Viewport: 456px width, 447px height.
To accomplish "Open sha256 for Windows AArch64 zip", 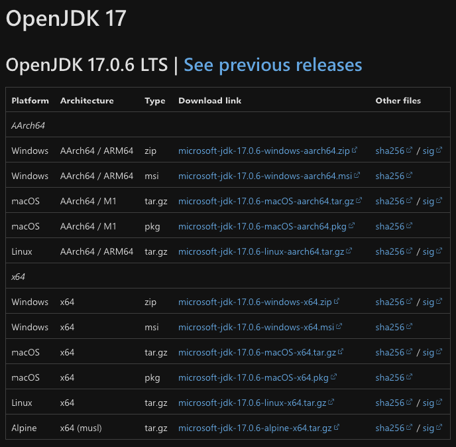I will point(394,151).
